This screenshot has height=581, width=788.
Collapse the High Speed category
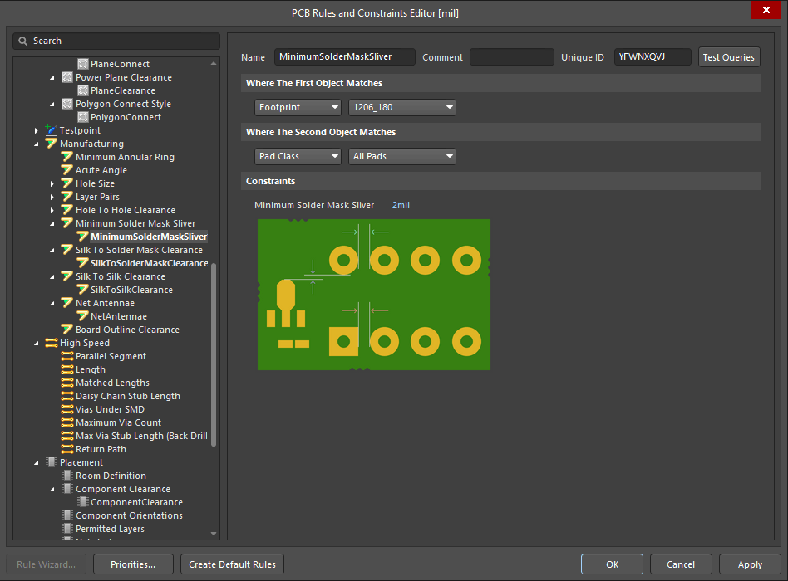click(x=36, y=343)
